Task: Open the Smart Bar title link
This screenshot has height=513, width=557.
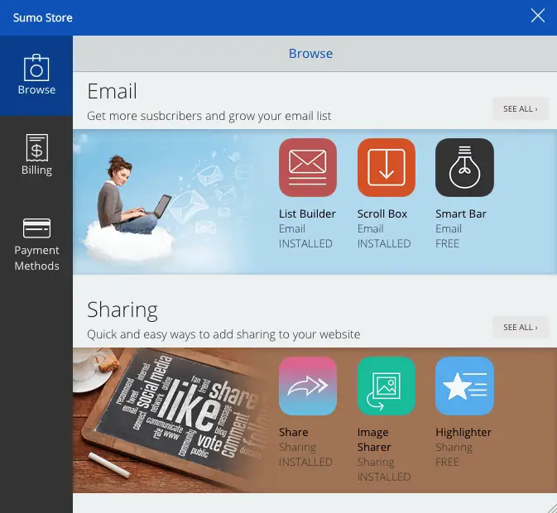Action: tap(461, 213)
